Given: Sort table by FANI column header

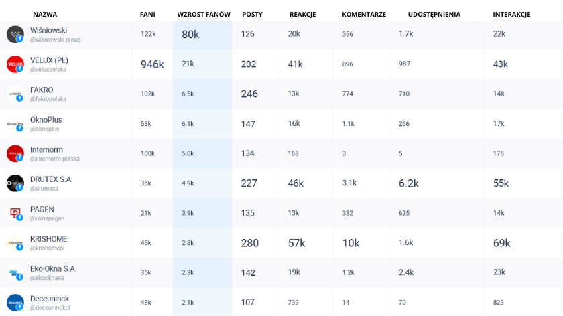Looking at the screenshot, I should 147,14.
